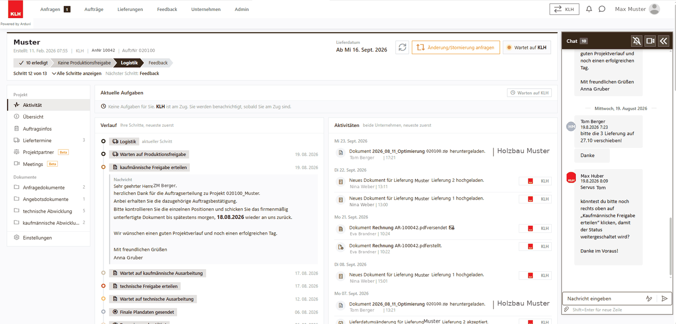Go to the Feedback menu in the top navigation

click(167, 9)
